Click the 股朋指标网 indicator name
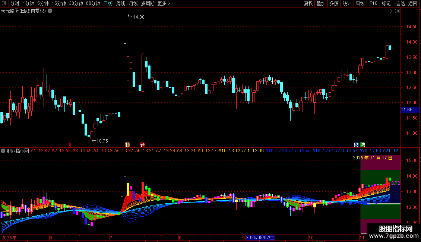 (x=18, y=151)
